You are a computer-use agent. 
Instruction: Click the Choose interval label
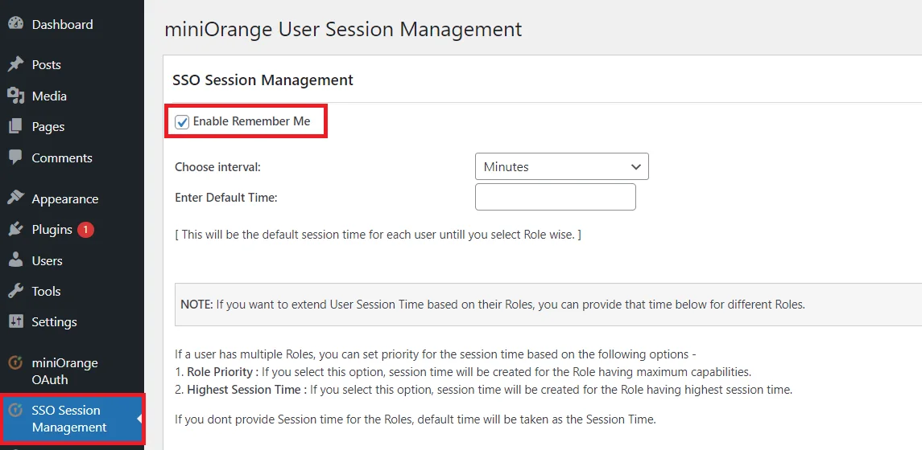coord(217,166)
